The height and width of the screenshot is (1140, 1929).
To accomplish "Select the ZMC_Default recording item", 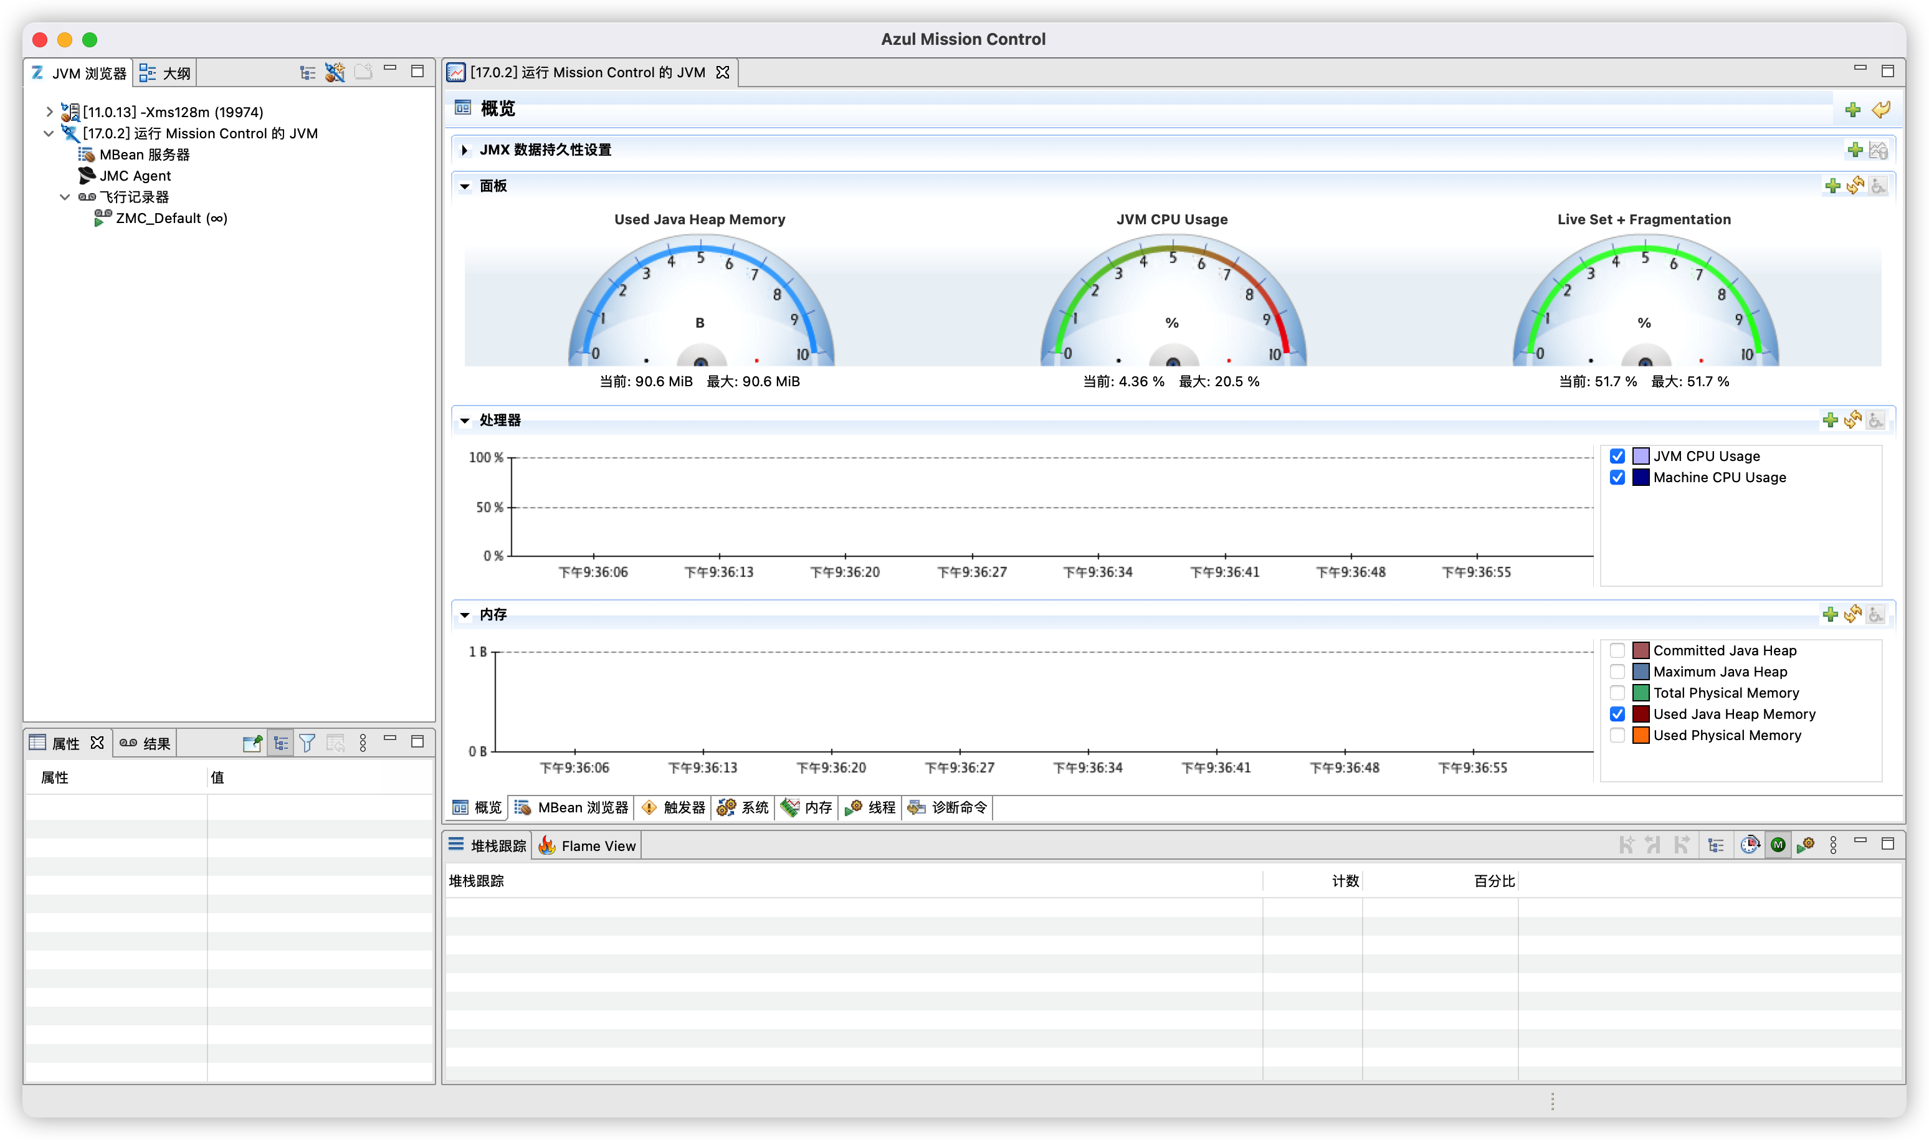I will coord(161,219).
